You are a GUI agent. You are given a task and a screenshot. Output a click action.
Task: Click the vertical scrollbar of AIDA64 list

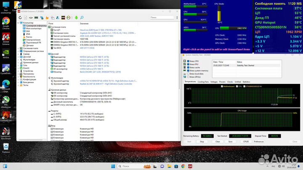coord(179,65)
